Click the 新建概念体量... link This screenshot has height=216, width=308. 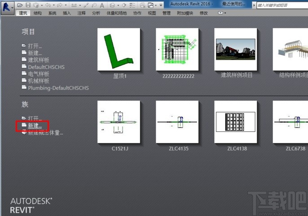tap(45, 133)
